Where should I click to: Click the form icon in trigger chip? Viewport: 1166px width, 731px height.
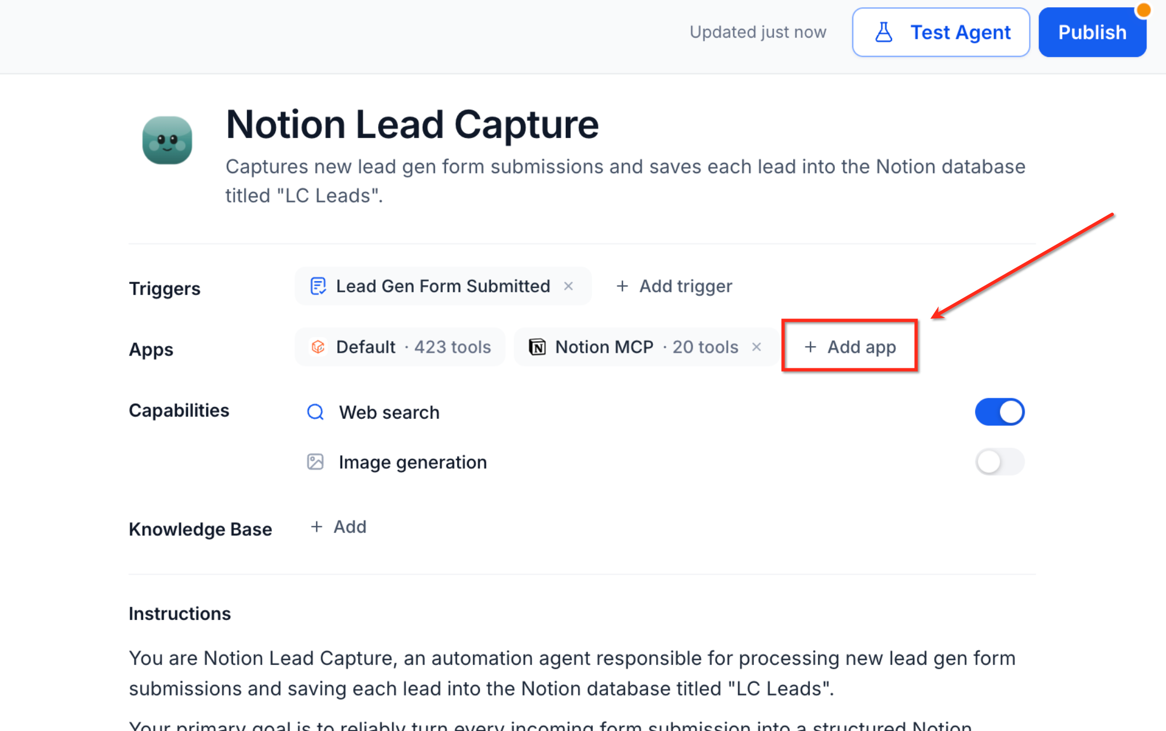point(318,286)
